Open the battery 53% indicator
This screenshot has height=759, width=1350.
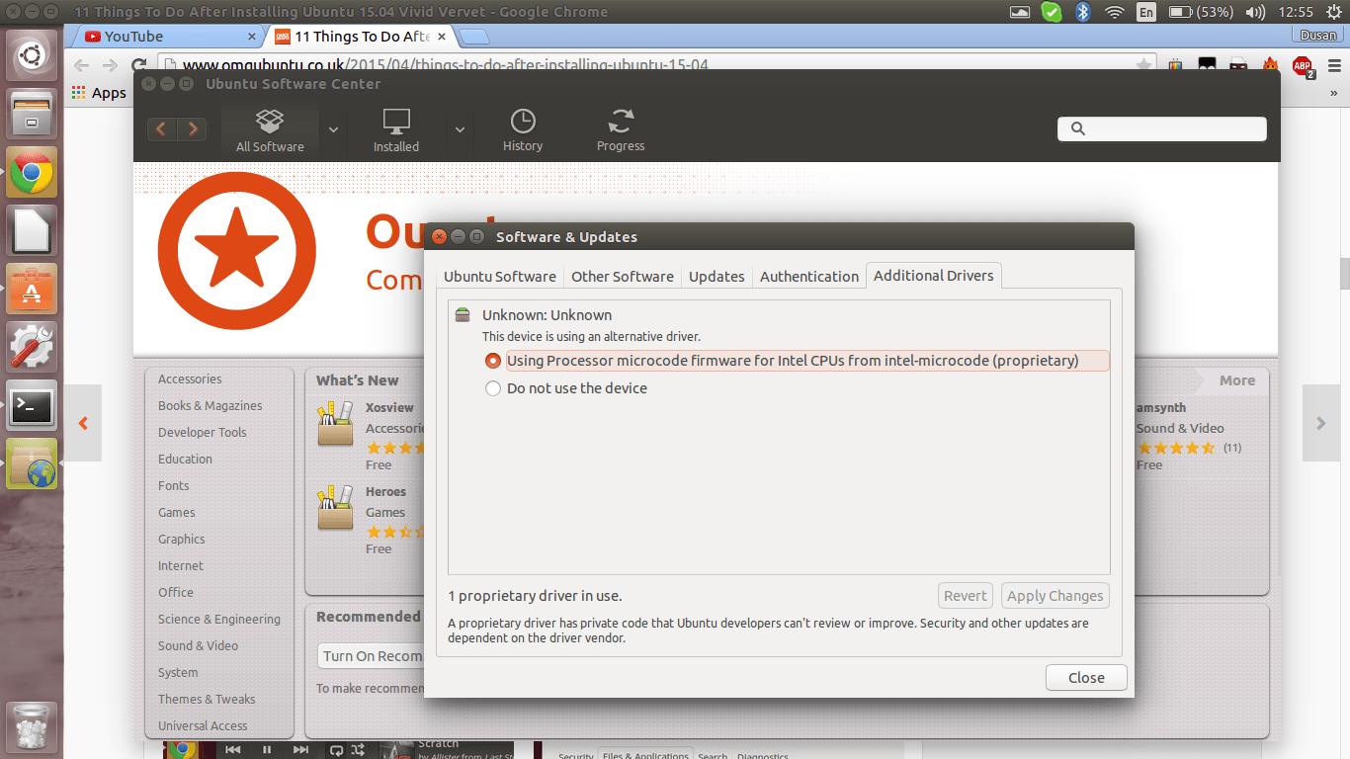tap(1200, 12)
